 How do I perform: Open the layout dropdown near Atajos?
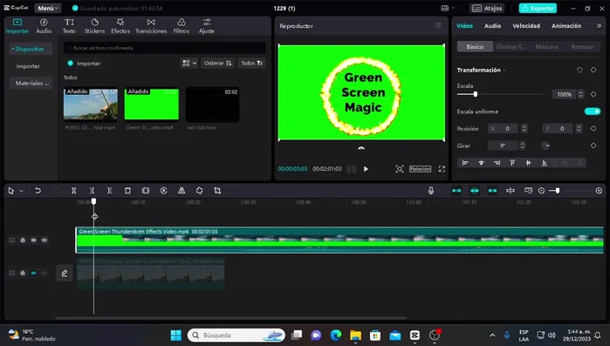(x=448, y=8)
